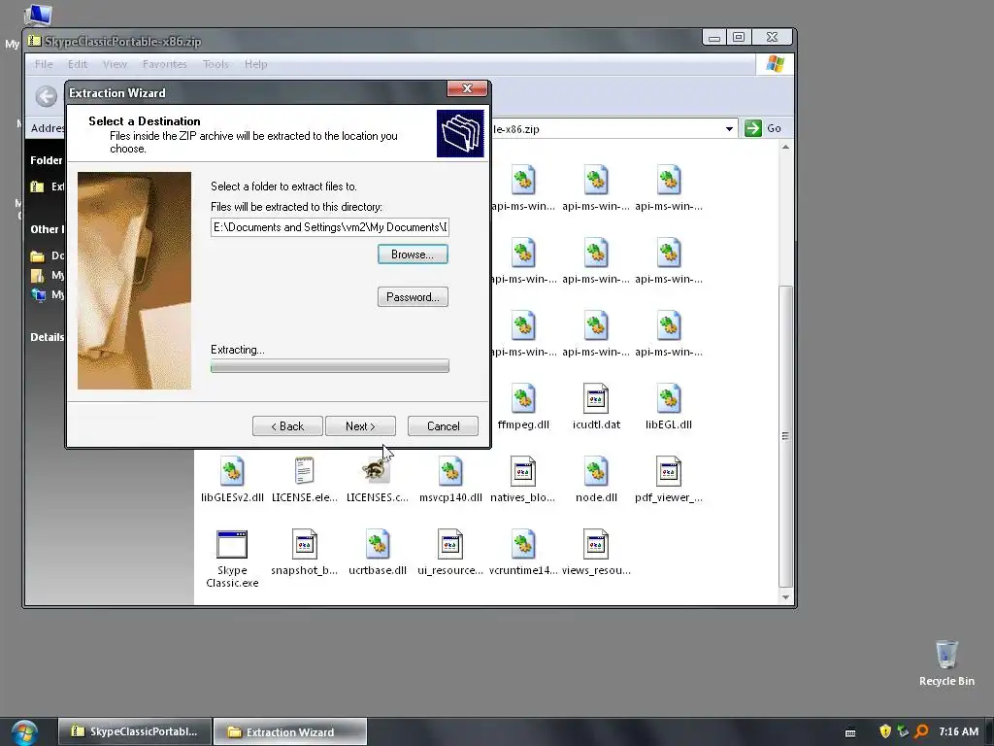Open Skype Classic.exe file icon
The image size is (994, 746).
232,545
